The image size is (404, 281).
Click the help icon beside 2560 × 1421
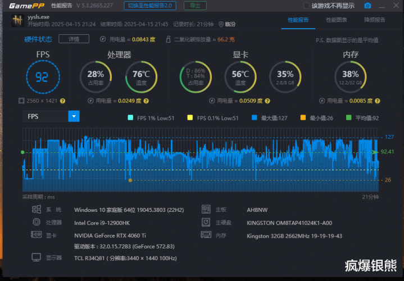[x=62, y=101]
